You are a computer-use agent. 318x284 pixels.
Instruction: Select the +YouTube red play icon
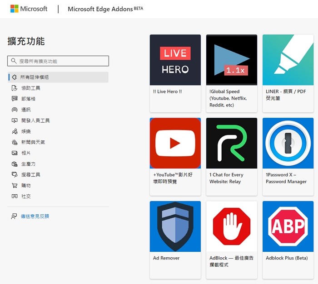[x=175, y=143]
